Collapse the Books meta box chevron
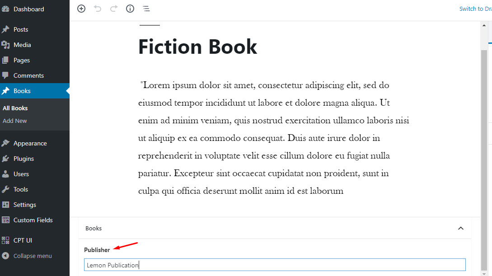 click(461, 228)
